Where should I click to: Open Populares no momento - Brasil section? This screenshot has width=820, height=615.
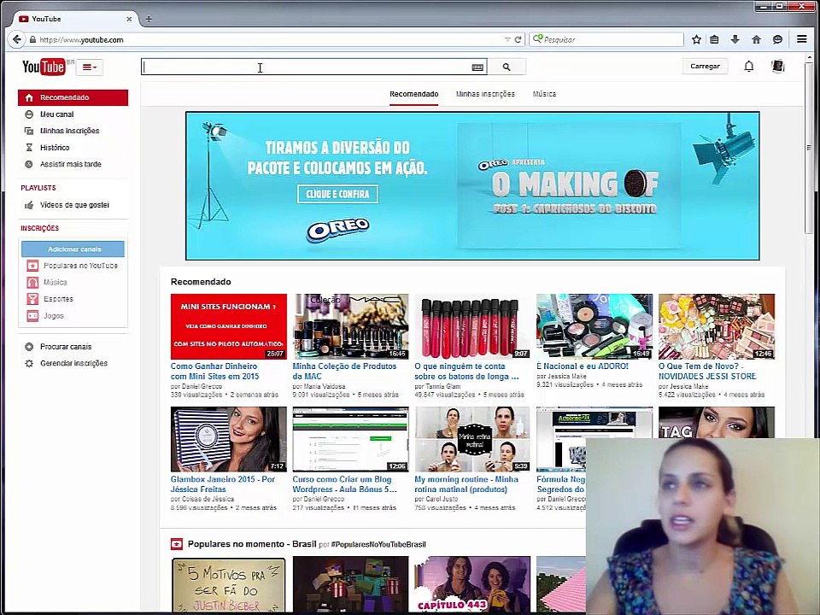252,544
